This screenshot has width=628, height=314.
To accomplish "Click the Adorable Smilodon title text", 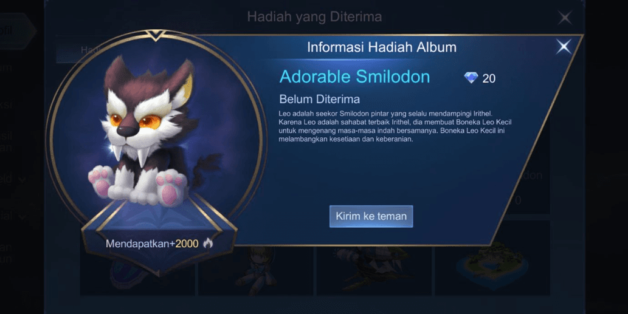I will [354, 77].
